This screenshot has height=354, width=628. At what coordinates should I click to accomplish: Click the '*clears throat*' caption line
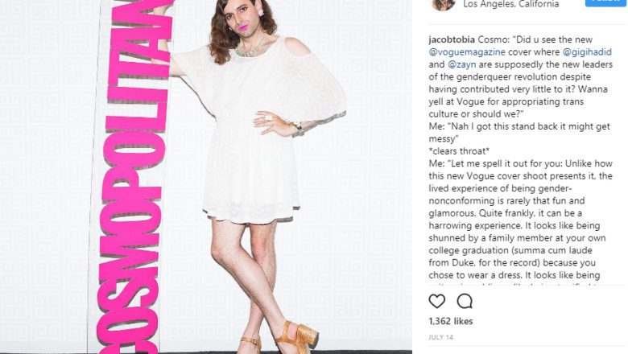[x=459, y=151]
